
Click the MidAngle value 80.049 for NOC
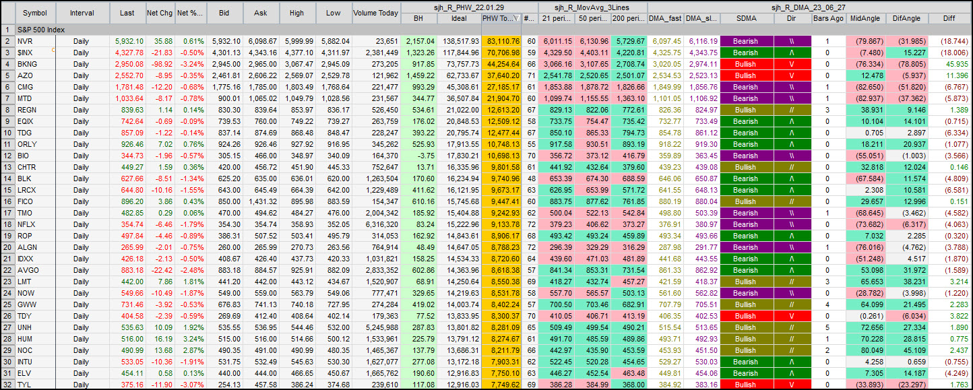coord(865,350)
